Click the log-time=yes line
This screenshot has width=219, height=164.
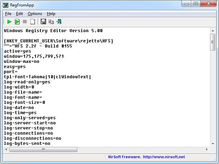tap(20, 113)
